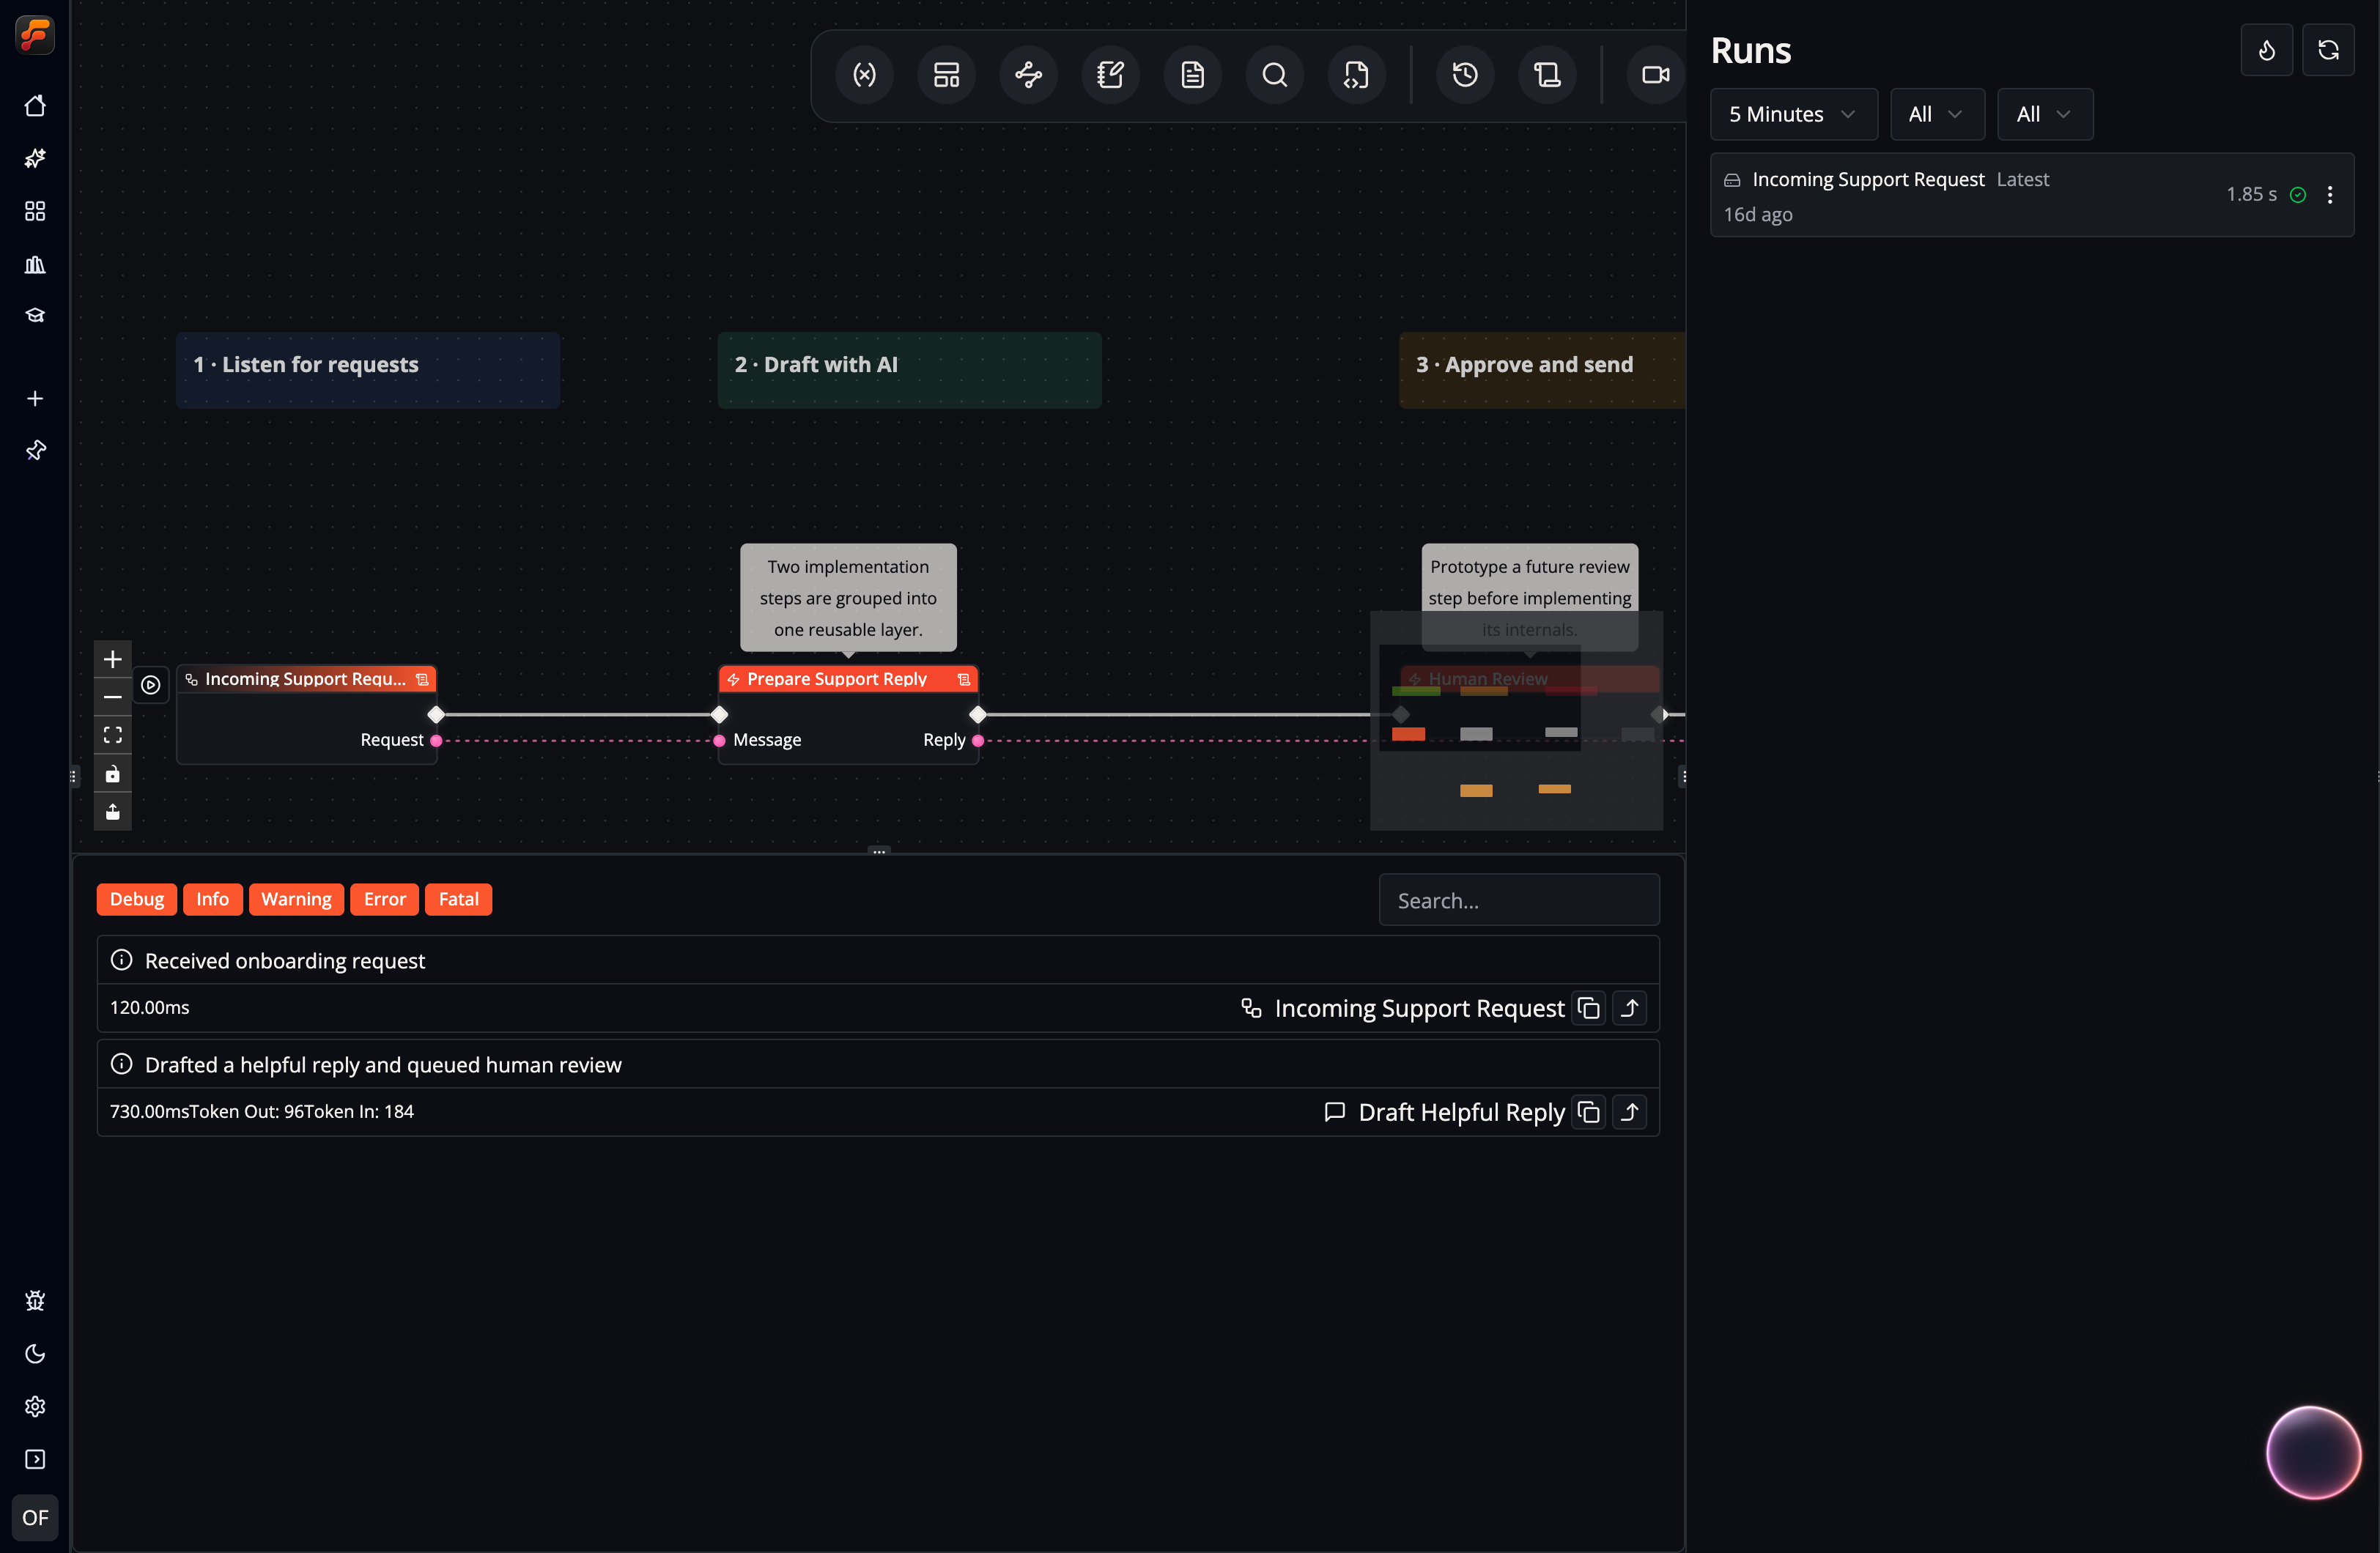Toggle Error log filter

click(385, 899)
